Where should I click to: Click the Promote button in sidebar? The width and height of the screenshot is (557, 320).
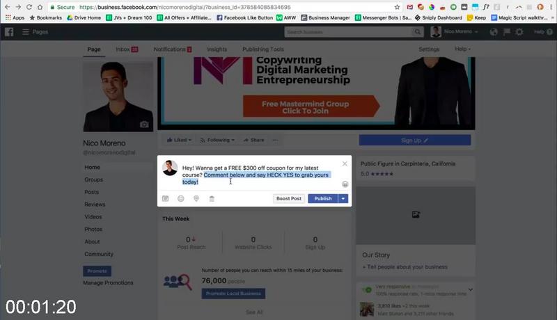[x=97, y=271]
